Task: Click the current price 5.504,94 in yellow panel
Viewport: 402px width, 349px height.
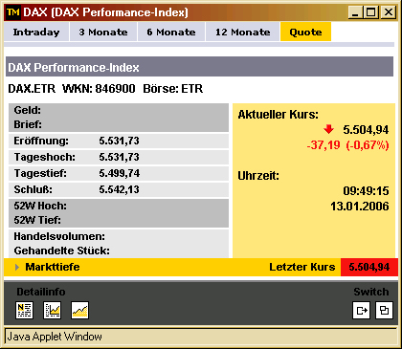Action: click(366, 130)
